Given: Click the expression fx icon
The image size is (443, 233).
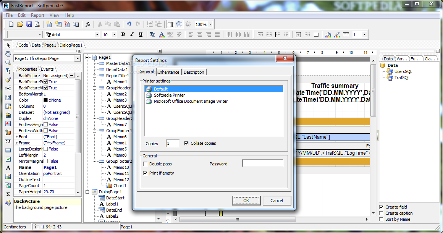Looking at the screenshot, I should click(88, 24).
